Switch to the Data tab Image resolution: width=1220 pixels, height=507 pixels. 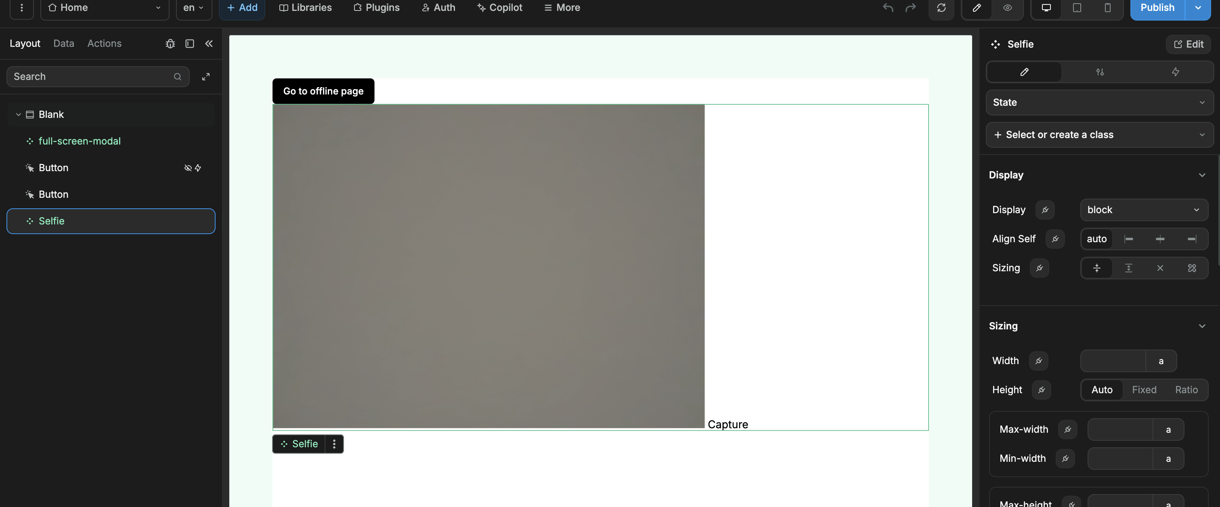63,43
